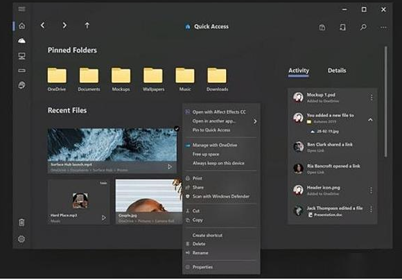The height and width of the screenshot is (280, 402).
Task: Open This PC monitor icon in sidebar
Action: [x=21, y=56]
